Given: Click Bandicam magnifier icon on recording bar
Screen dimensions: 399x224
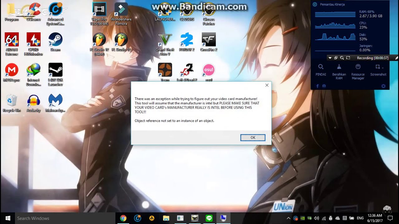Looking at the screenshot, I should [x=342, y=58].
